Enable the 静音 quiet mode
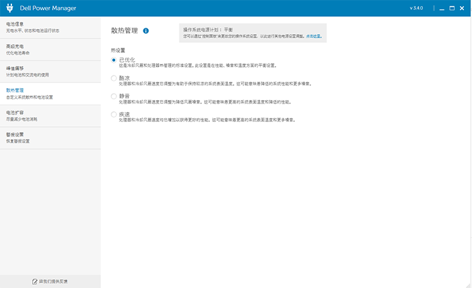Viewport: 472px width, 288px height. [113, 96]
